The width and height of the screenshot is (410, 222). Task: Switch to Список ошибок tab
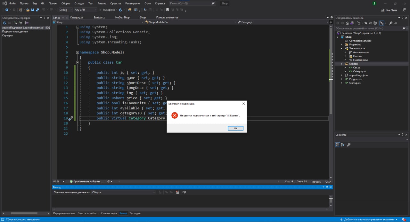88,213
